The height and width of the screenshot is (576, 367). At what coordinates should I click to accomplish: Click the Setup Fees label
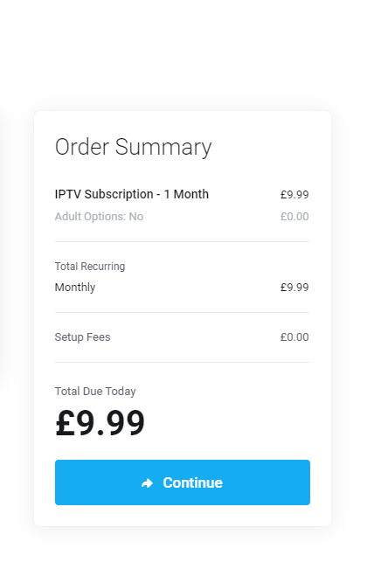click(82, 337)
